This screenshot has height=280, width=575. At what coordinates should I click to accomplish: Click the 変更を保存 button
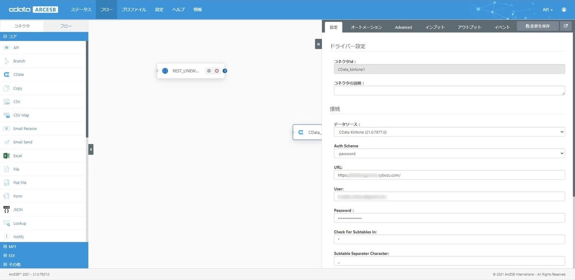coord(538,26)
